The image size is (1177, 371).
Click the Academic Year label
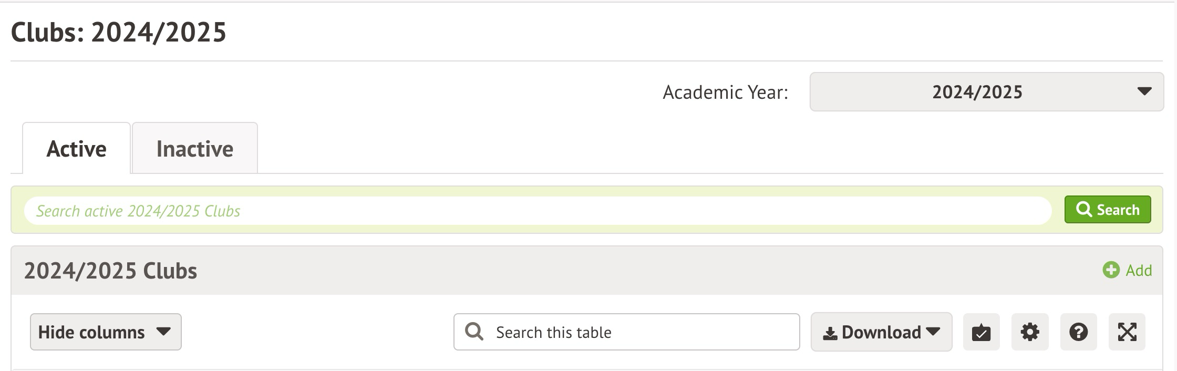pyautogui.click(x=725, y=92)
